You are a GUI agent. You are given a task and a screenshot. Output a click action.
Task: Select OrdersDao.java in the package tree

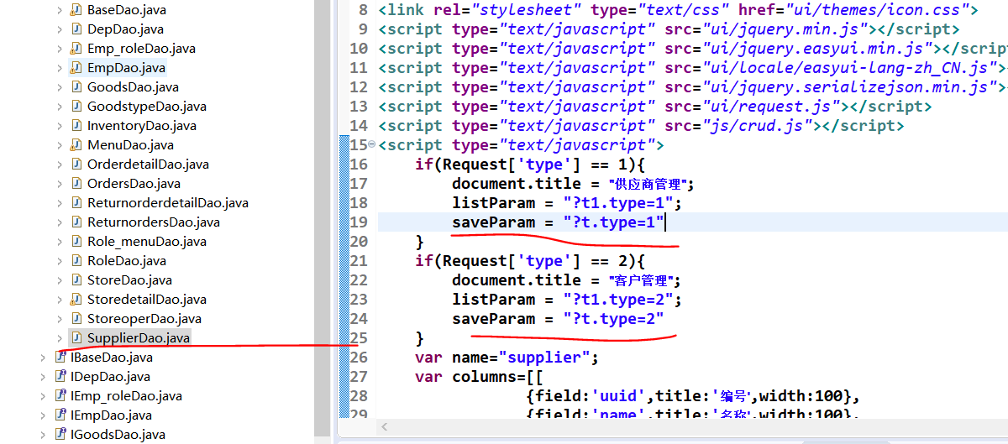tap(134, 184)
